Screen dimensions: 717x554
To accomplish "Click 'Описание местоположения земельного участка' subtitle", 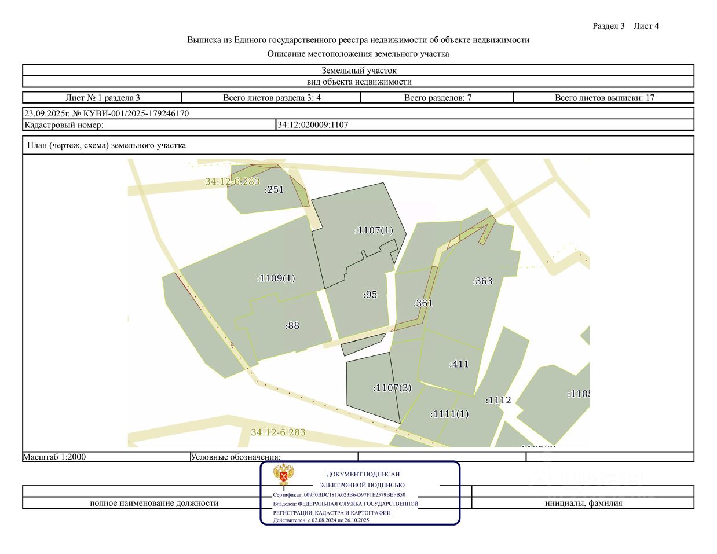I will point(358,54).
